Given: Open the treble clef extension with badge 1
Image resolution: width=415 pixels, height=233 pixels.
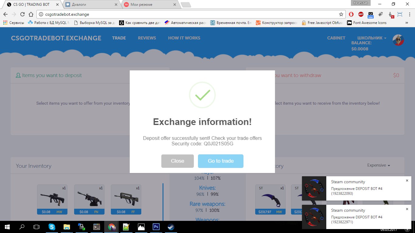Looking at the screenshot, I should tap(391, 15).
